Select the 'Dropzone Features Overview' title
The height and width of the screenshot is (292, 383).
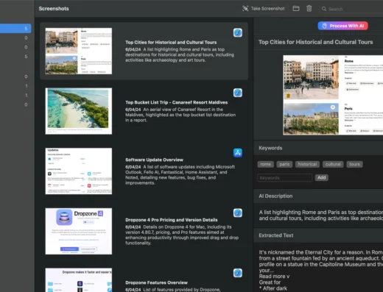pos(156,282)
